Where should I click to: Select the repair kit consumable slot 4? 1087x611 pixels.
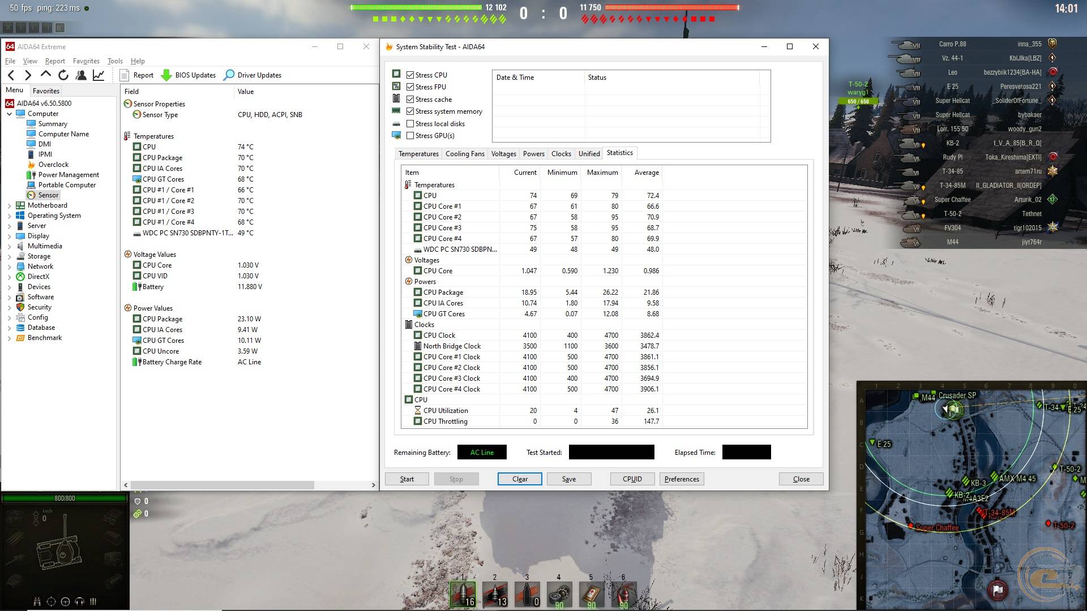(x=559, y=595)
